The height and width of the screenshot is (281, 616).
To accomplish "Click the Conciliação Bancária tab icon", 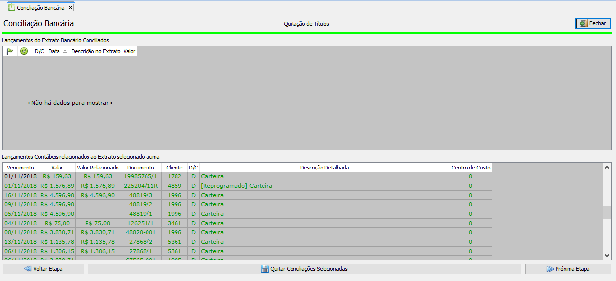I will coord(12,7).
